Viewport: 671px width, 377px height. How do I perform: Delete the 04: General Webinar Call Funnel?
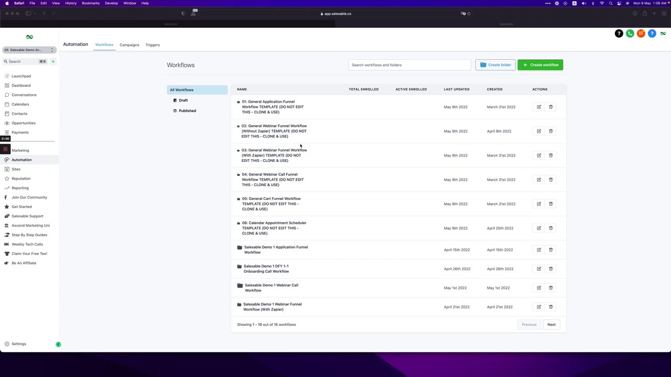pos(550,180)
